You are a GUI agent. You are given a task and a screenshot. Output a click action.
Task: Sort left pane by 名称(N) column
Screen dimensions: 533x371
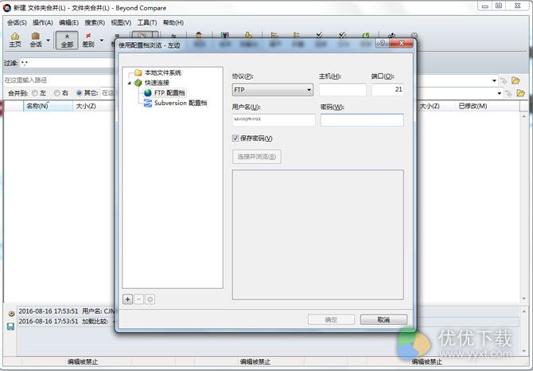tap(48, 106)
